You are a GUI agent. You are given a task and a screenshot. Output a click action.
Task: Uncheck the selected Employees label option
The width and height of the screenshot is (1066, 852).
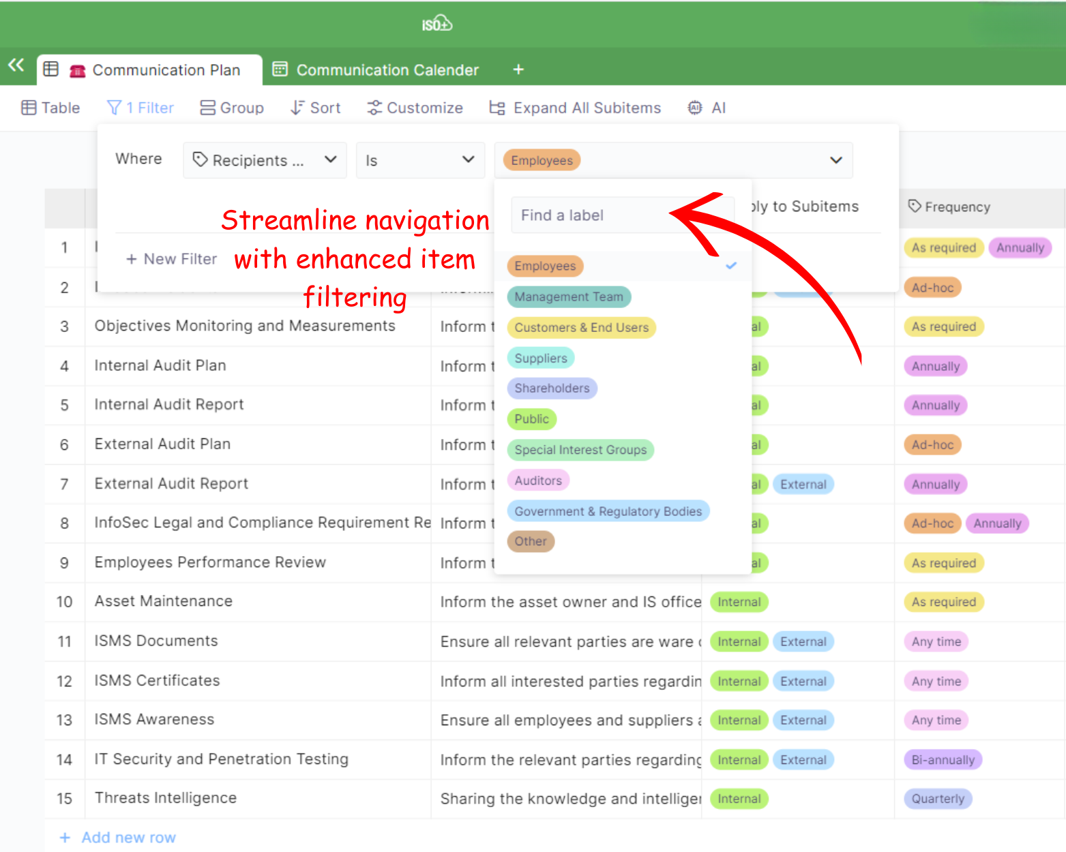[545, 266]
